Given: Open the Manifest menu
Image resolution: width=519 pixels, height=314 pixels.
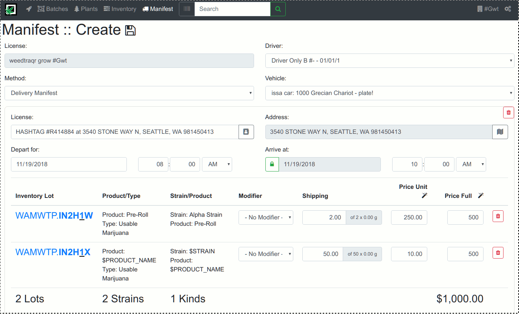Looking at the screenshot, I should (158, 9).
